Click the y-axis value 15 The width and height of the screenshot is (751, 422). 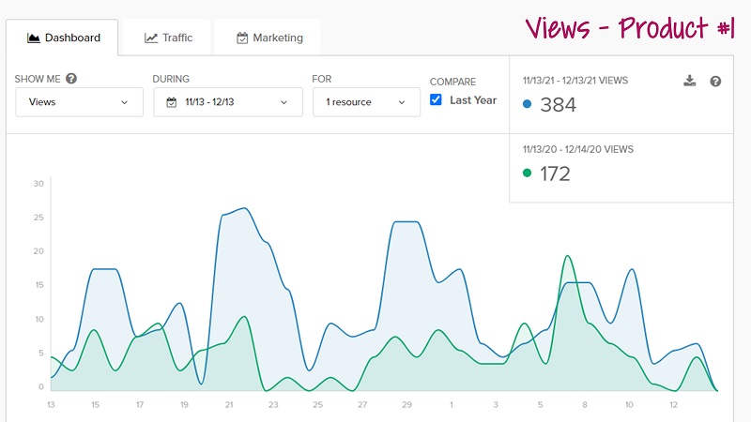38,285
